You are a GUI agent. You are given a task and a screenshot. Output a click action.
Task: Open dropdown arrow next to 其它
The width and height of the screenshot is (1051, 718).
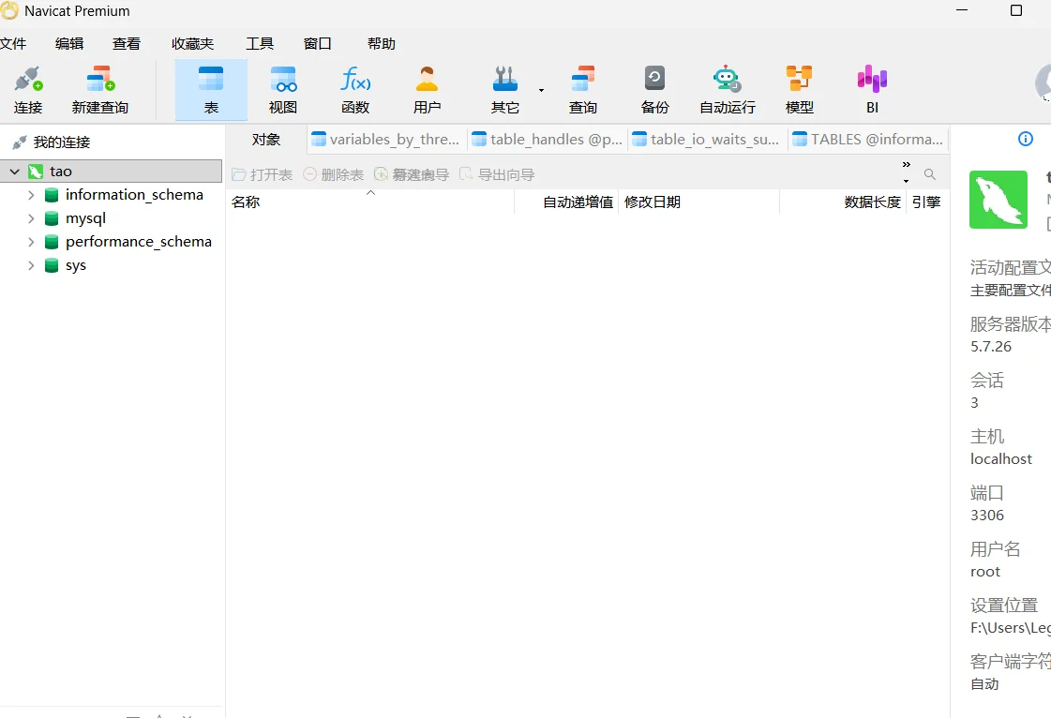[x=541, y=91]
